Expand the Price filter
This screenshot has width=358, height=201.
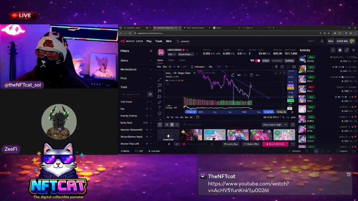(136, 78)
